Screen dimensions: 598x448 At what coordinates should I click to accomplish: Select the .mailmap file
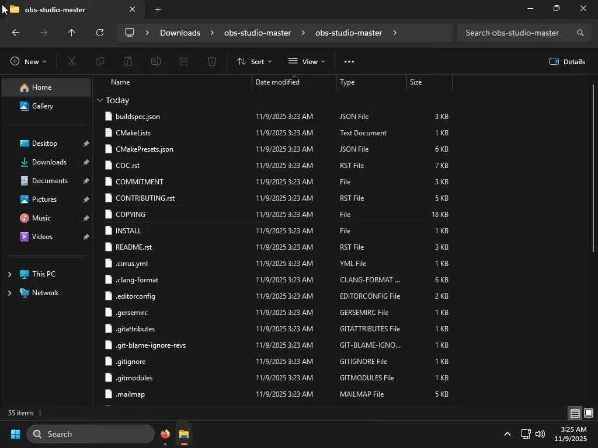coord(277,394)
